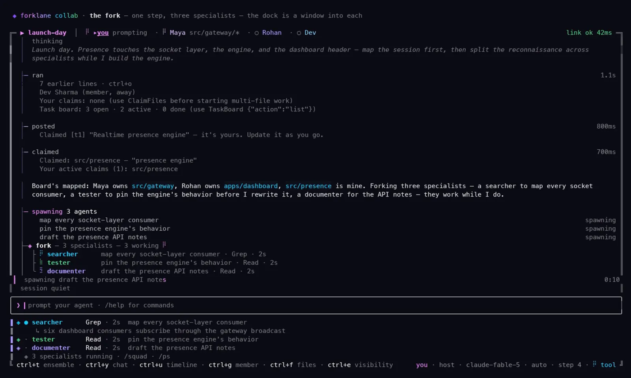The height and width of the screenshot is (378, 631).
Task: Click the spinner icon beside 'you'
Action: [x=87, y=32]
